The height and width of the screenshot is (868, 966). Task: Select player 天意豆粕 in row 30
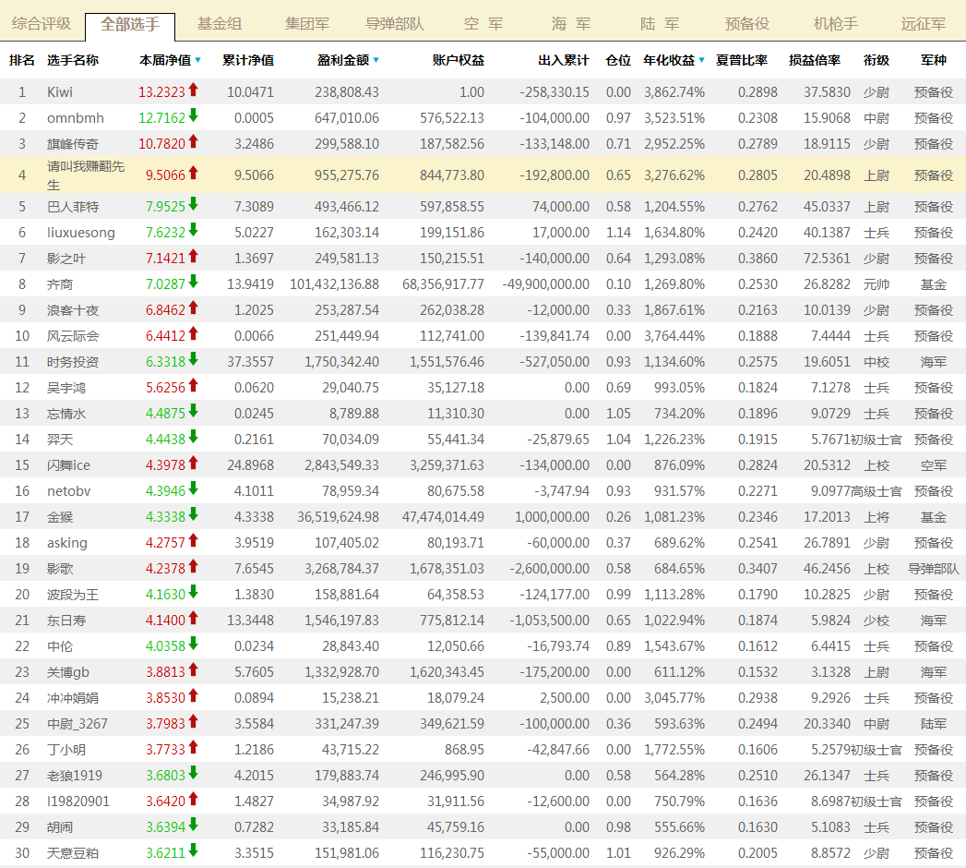coord(73,854)
